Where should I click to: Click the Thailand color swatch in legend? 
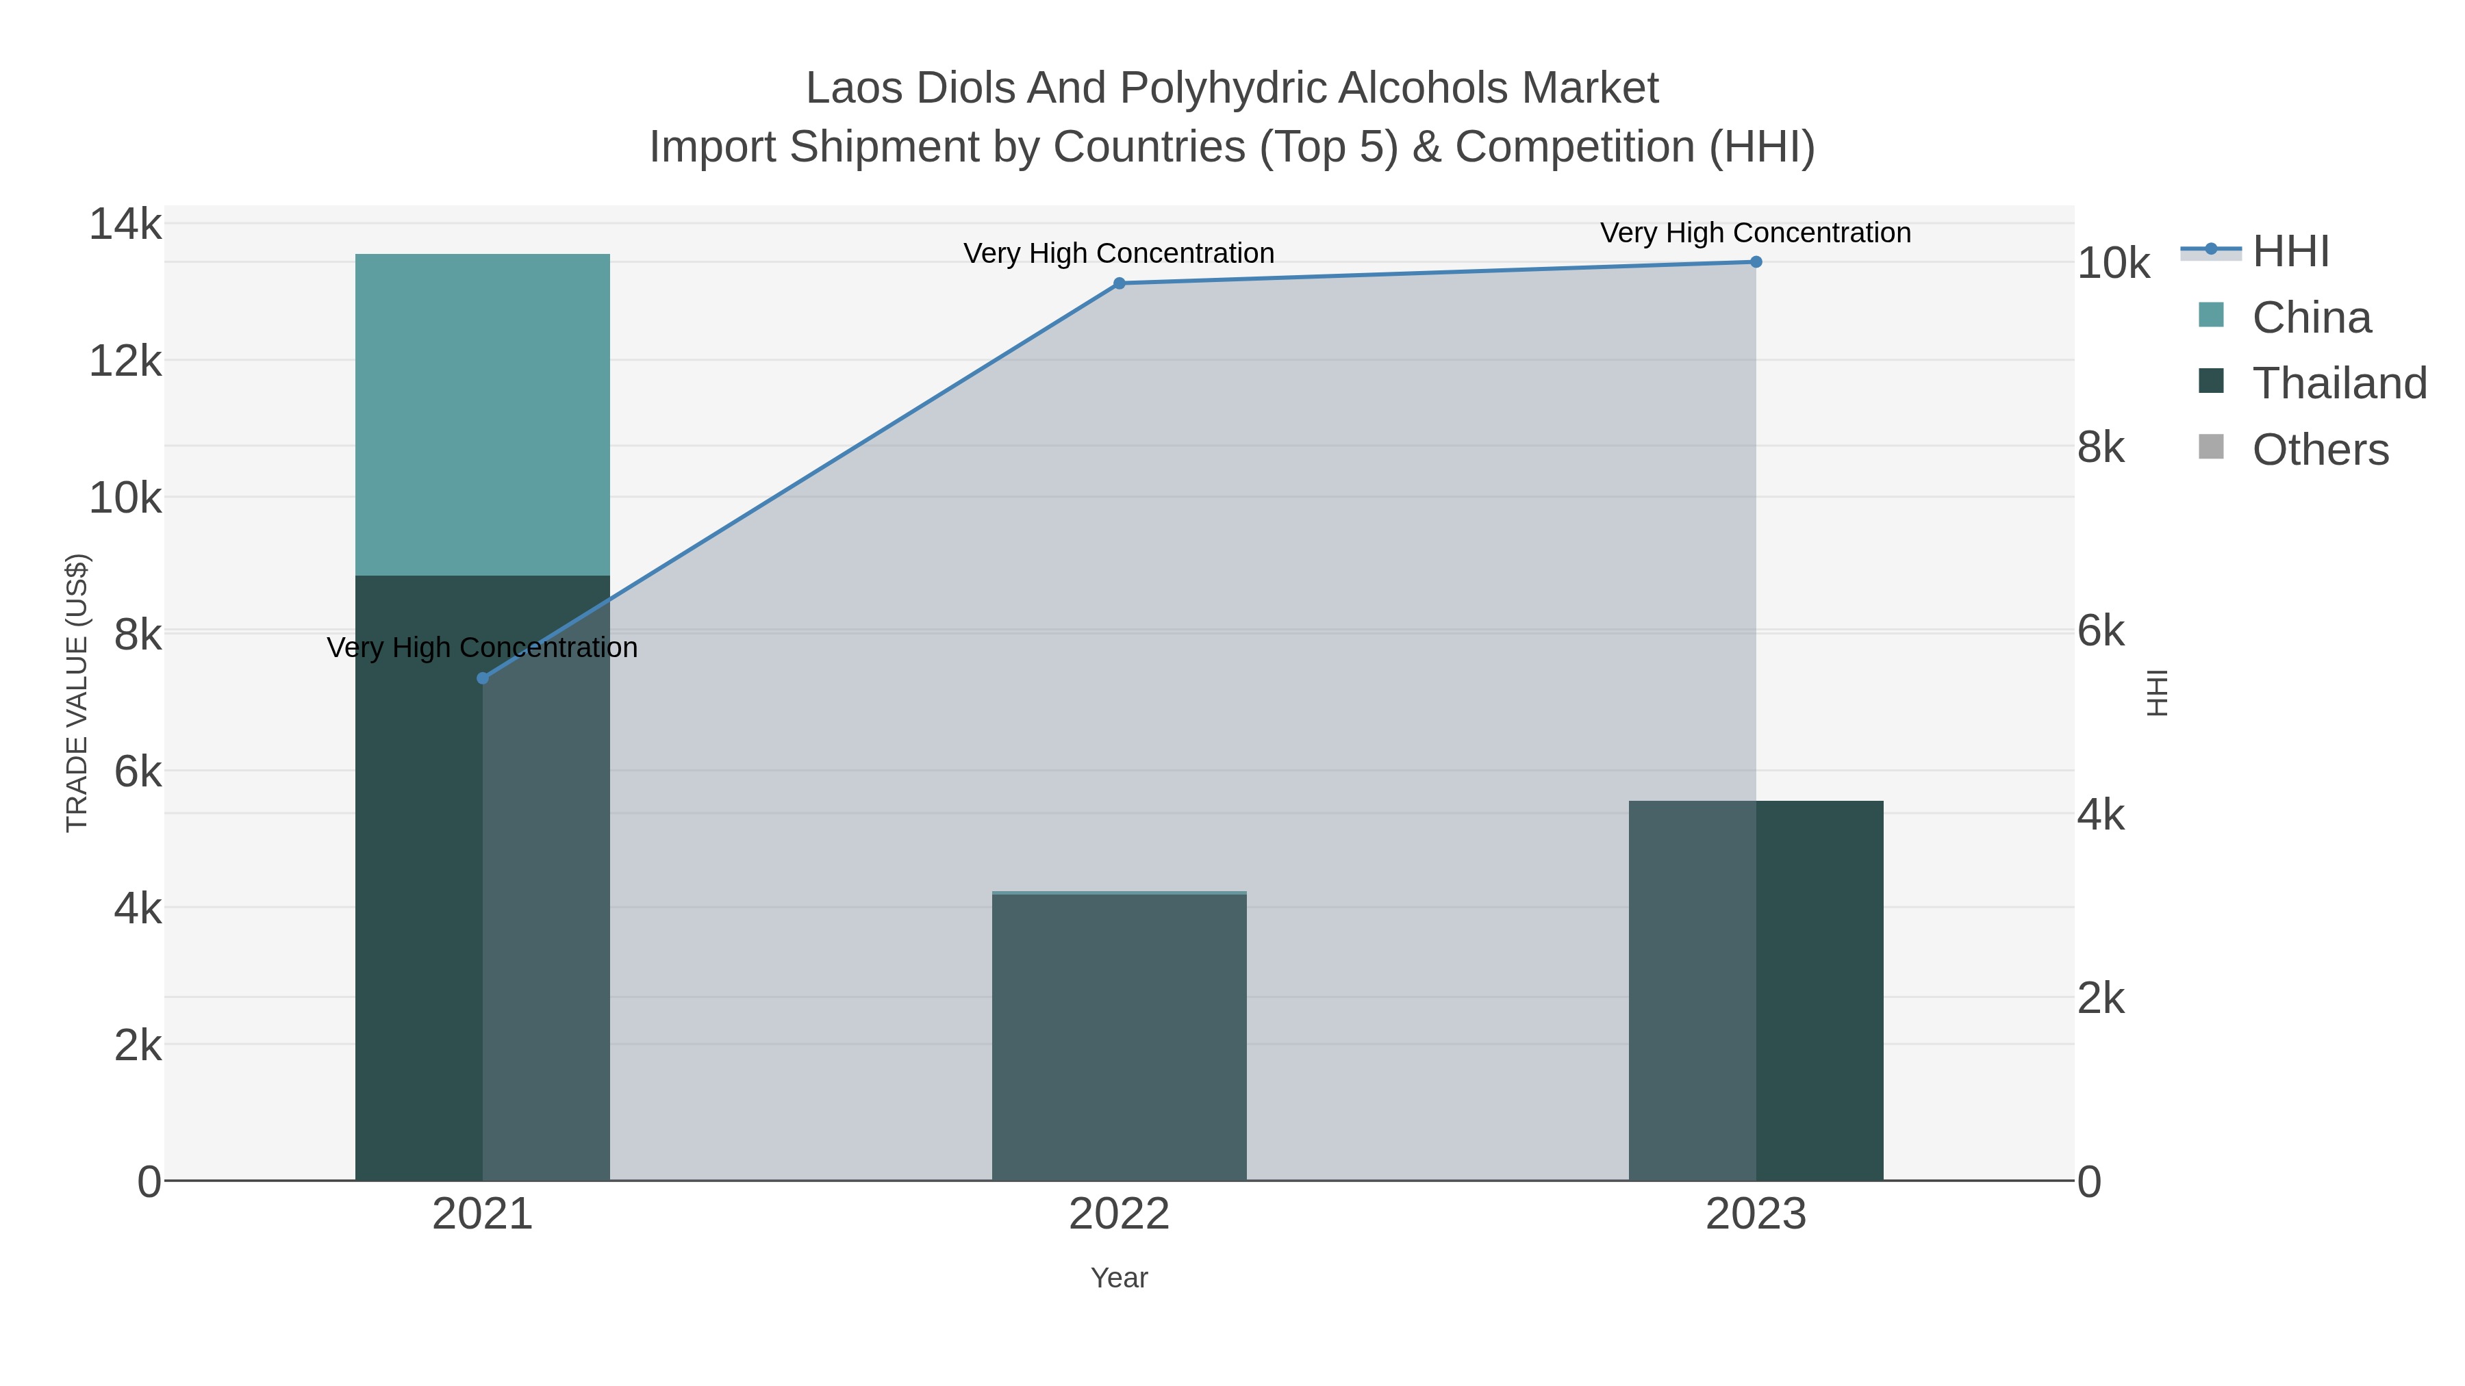point(2212,381)
